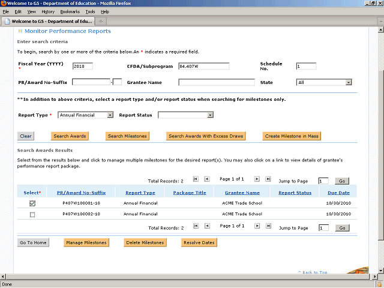The image size is (384, 288).
Task: Select the P407W100002-10 award checkbox
Action: tap(32, 214)
